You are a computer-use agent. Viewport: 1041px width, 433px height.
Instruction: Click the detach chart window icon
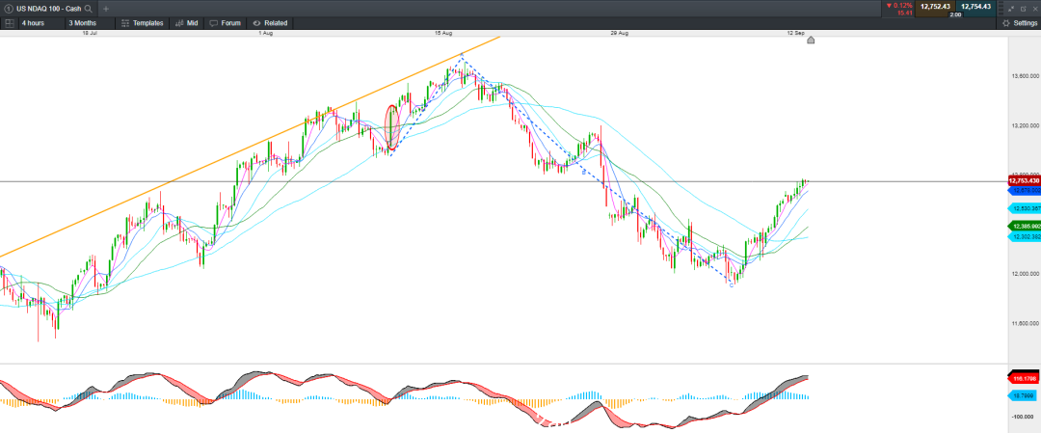tap(1022, 9)
